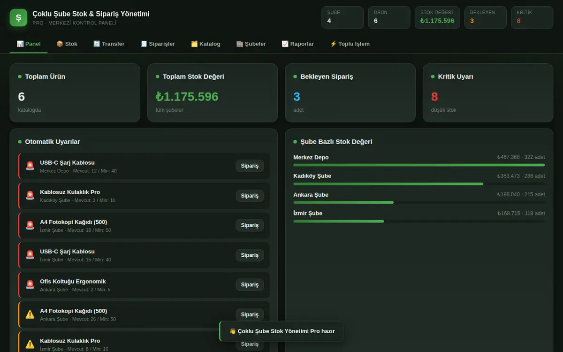Click the "₺353.473 · 286 adet" value
Image resolution: width=563 pixels, height=352 pixels.
(521, 176)
